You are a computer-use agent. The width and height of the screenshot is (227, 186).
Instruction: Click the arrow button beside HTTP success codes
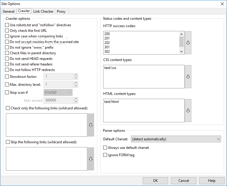point(188,43)
